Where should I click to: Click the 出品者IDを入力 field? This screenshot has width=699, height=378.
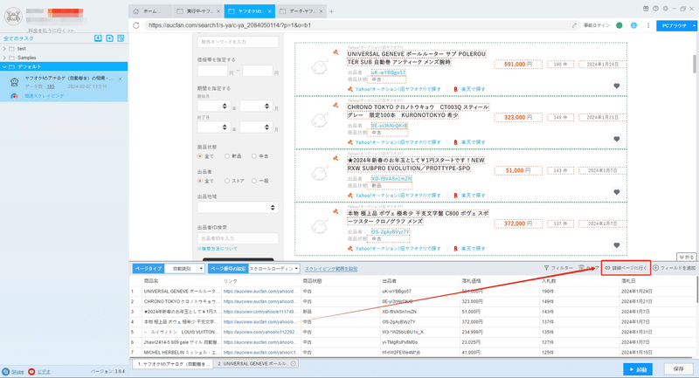[x=238, y=238]
